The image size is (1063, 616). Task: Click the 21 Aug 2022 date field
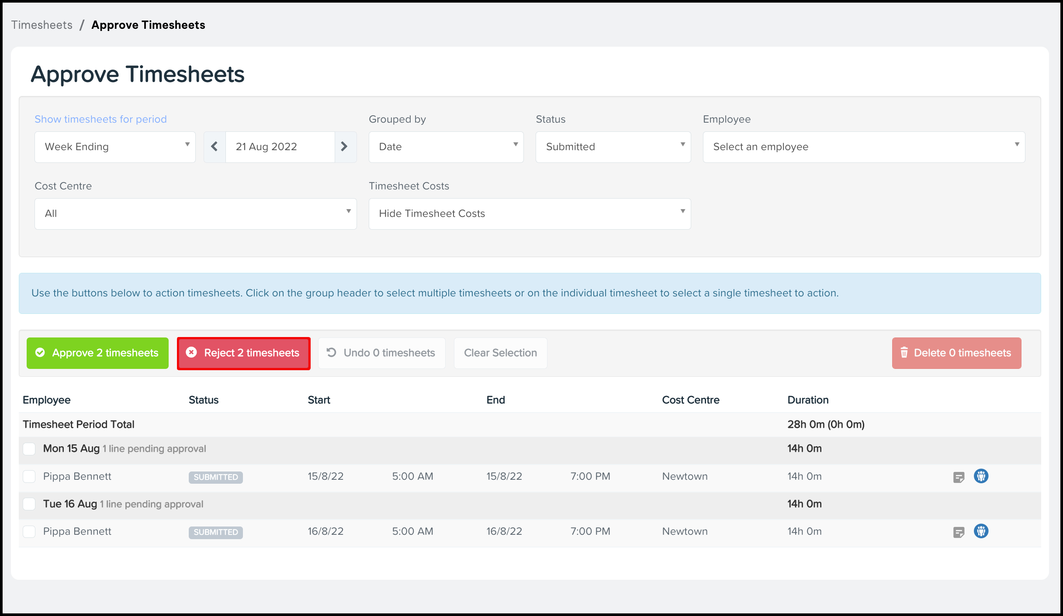[x=280, y=147]
